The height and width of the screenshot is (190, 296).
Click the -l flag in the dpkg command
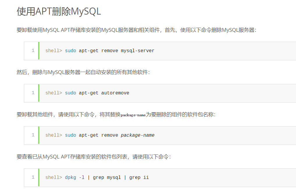tap(82, 177)
